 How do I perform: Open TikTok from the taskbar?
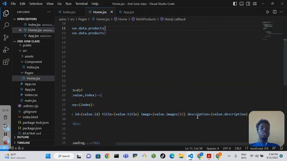(163, 156)
